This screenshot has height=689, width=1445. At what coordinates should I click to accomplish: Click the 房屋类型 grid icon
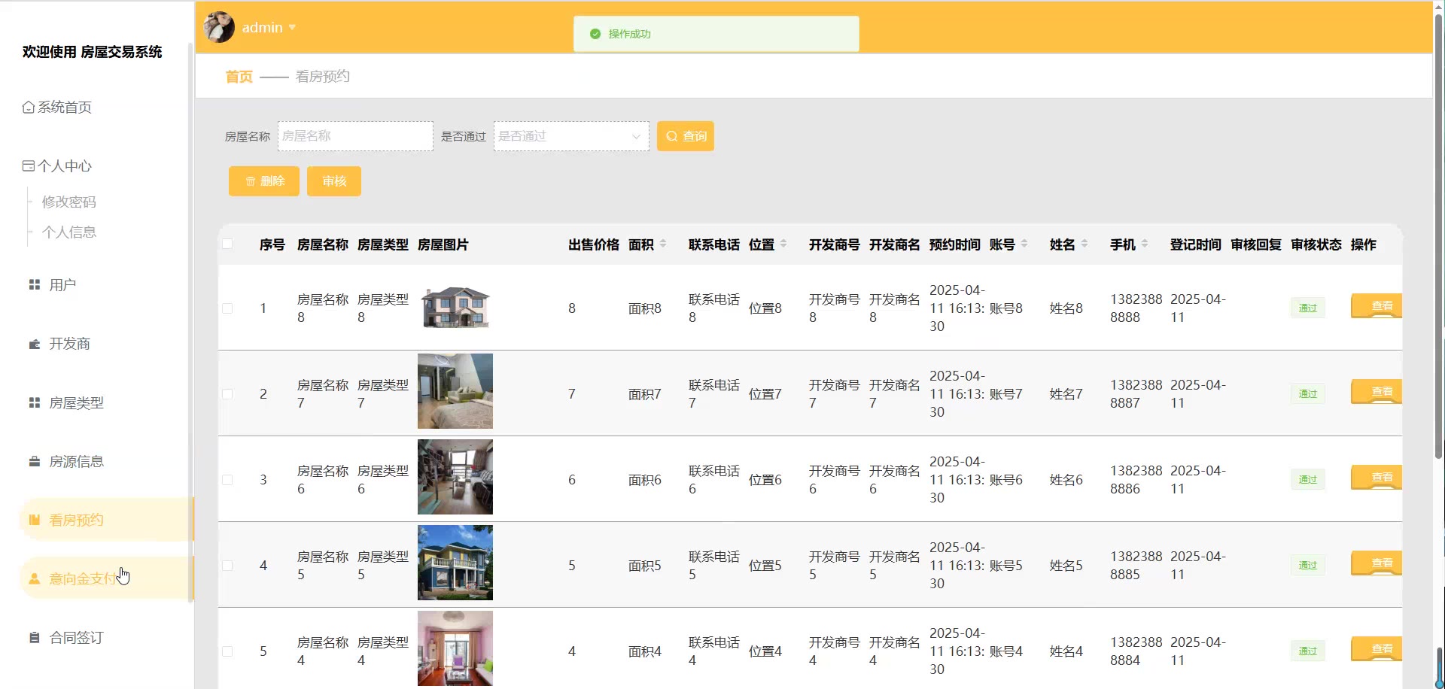coord(34,403)
